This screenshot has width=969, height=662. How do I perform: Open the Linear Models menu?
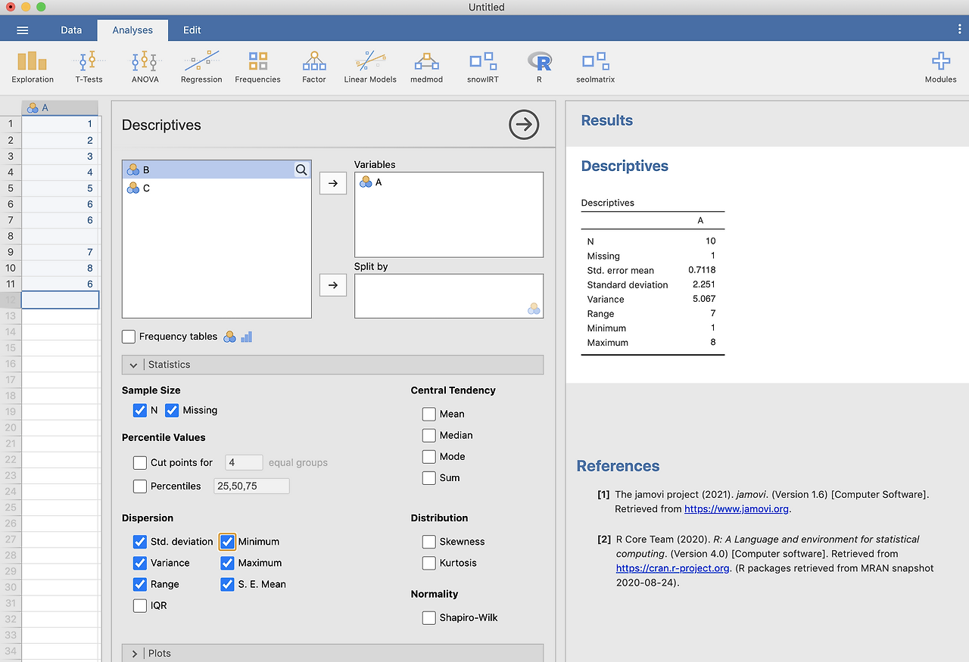(x=370, y=67)
